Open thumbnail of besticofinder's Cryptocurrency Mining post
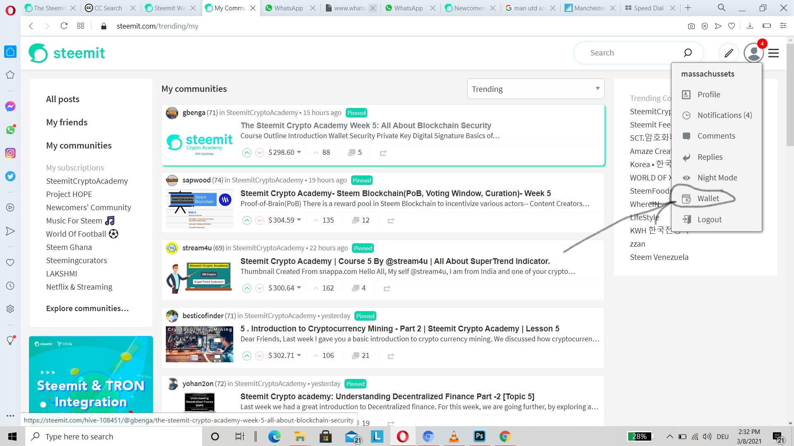 [199, 344]
